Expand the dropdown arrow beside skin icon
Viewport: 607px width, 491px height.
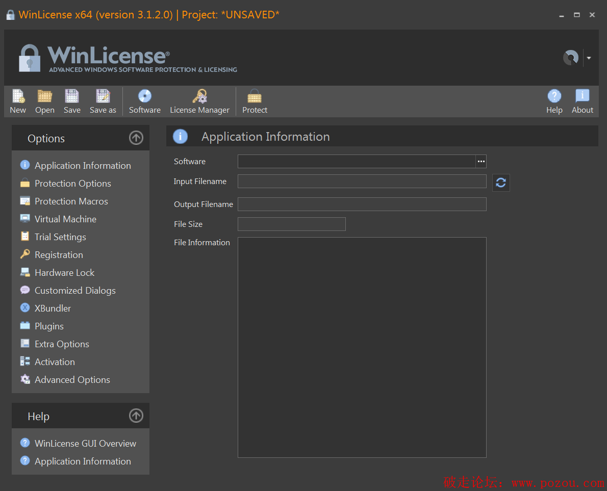[589, 58]
